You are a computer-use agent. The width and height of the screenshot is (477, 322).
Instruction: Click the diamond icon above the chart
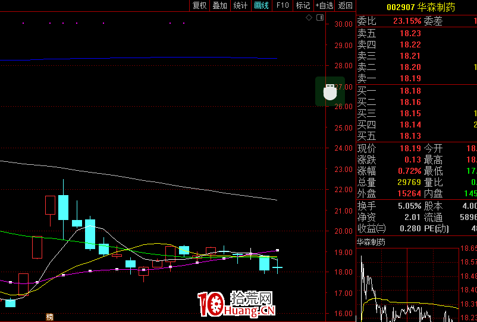pyautogui.click(x=309, y=18)
